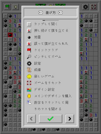Click the red quick flag icon
This screenshot has width=101, height=134.
pos(29,50)
